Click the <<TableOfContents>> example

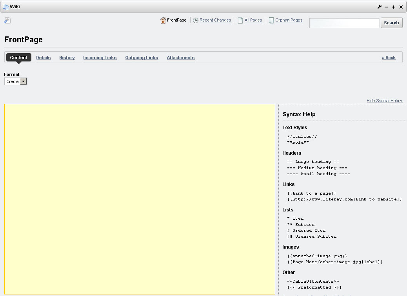(x=313, y=281)
